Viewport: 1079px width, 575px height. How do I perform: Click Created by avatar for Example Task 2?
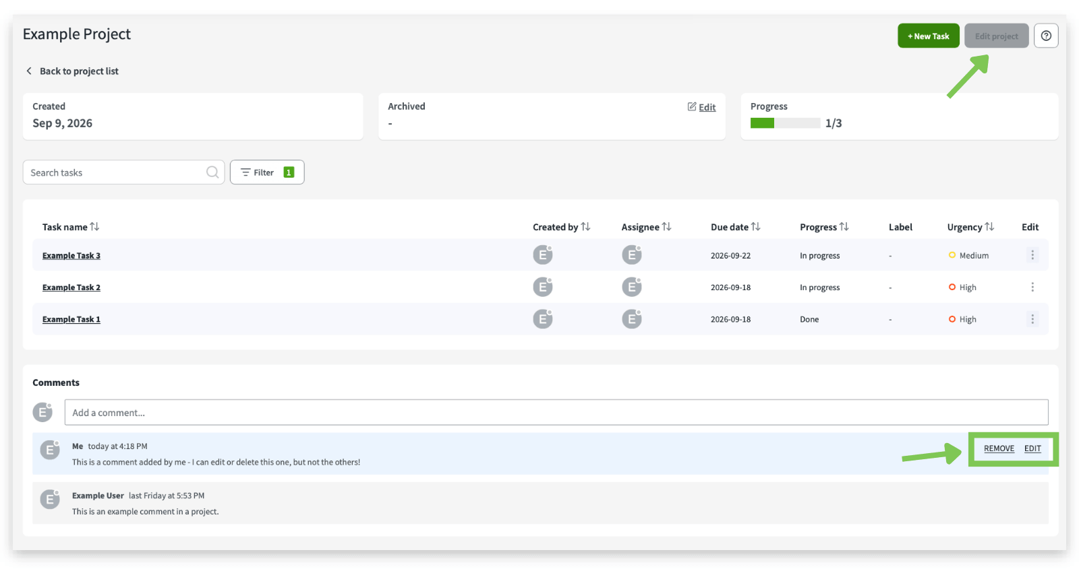pos(543,287)
